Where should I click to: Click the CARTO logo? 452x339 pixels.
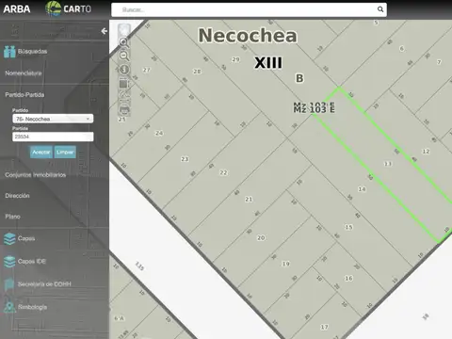coord(68,8)
